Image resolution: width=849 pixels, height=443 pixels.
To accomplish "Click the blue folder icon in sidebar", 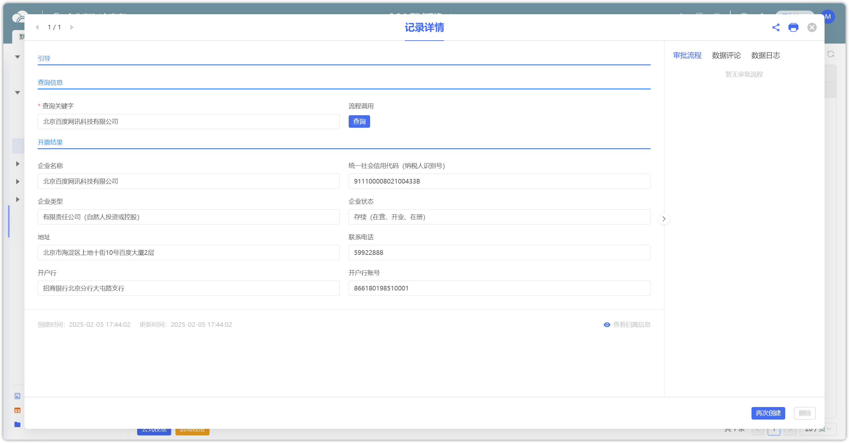I will [x=18, y=425].
